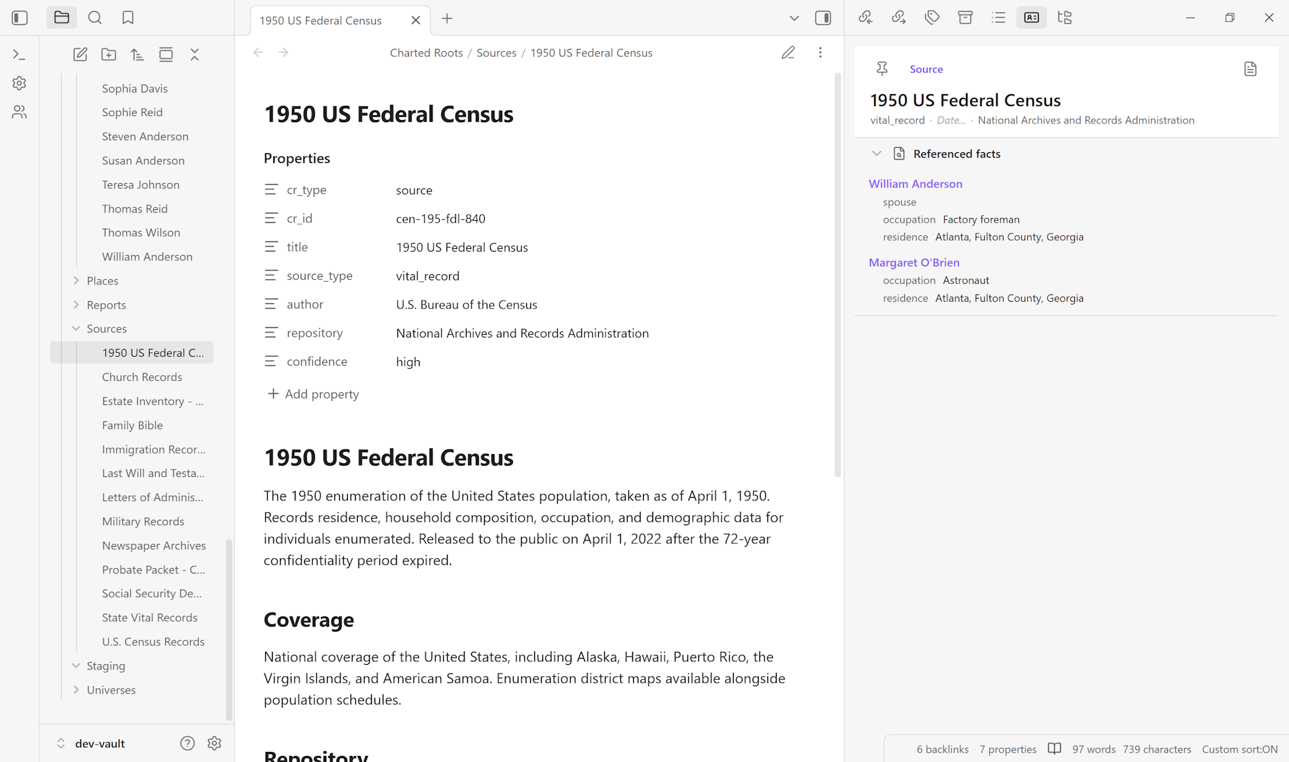The width and height of the screenshot is (1289, 762).
Task: Open a new tab with plus button
Action: [447, 19]
